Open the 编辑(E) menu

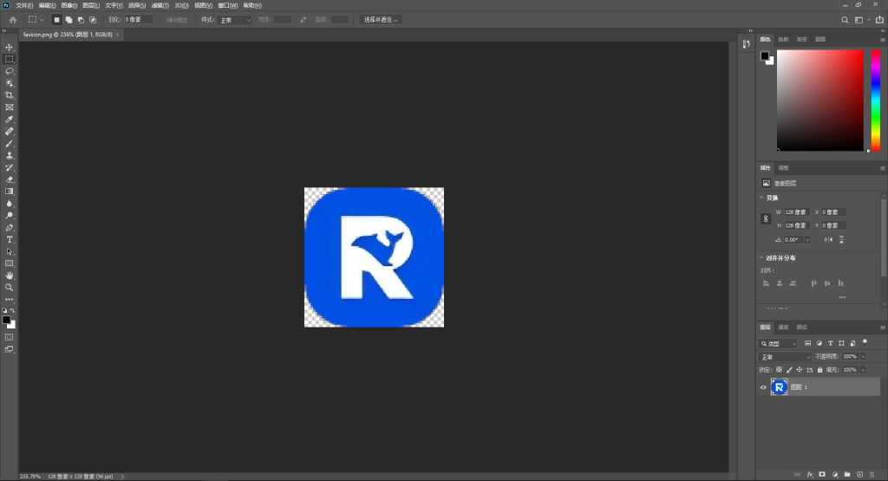point(47,5)
